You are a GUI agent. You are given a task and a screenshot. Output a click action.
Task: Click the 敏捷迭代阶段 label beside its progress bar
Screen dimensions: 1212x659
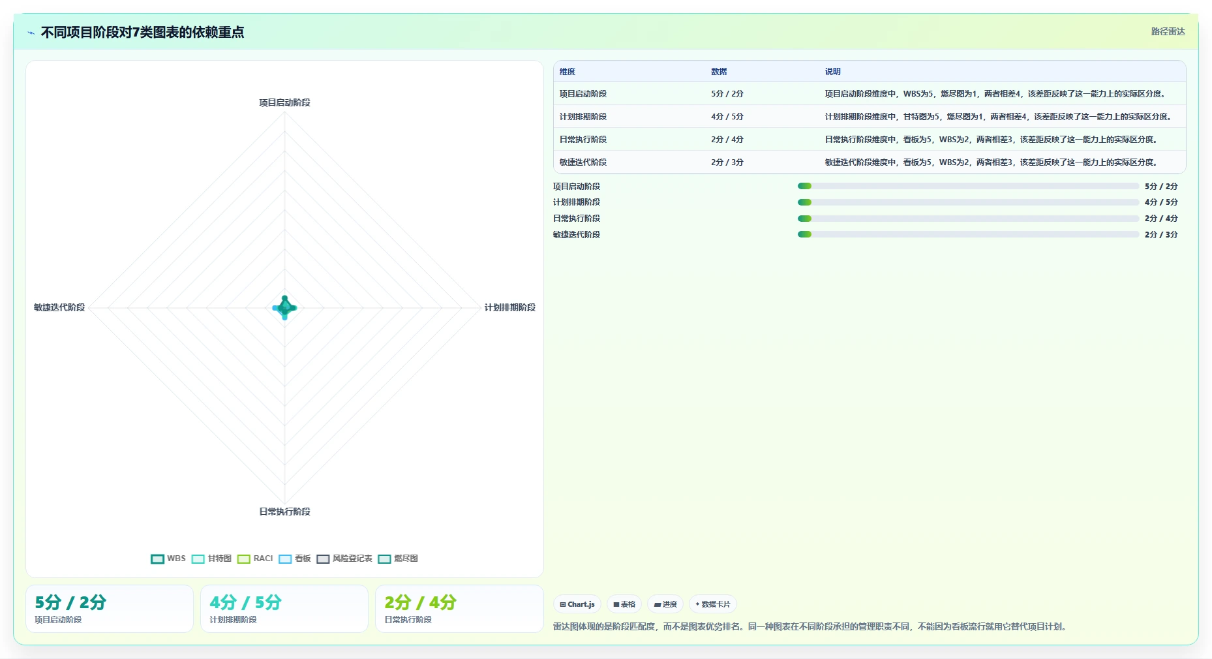(577, 235)
